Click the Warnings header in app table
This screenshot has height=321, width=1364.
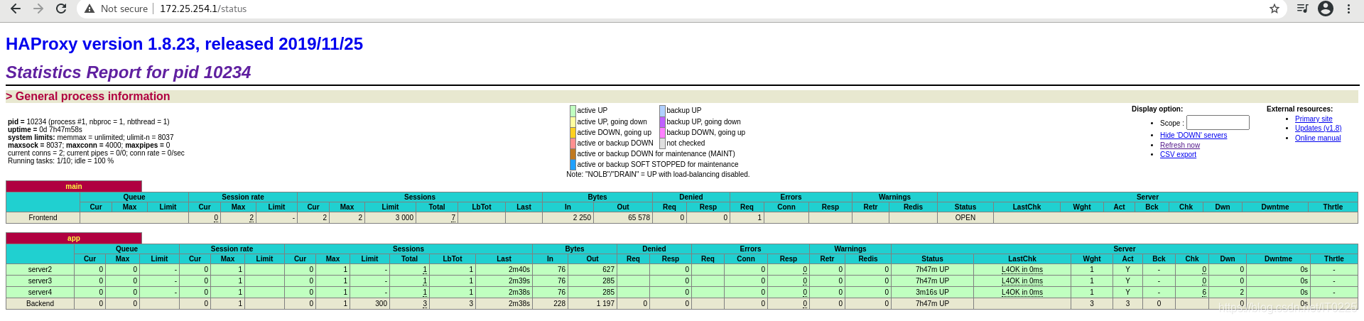coord(850,249)
